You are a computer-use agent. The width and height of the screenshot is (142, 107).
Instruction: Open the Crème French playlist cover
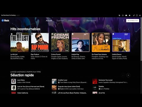tap(60, 42)
